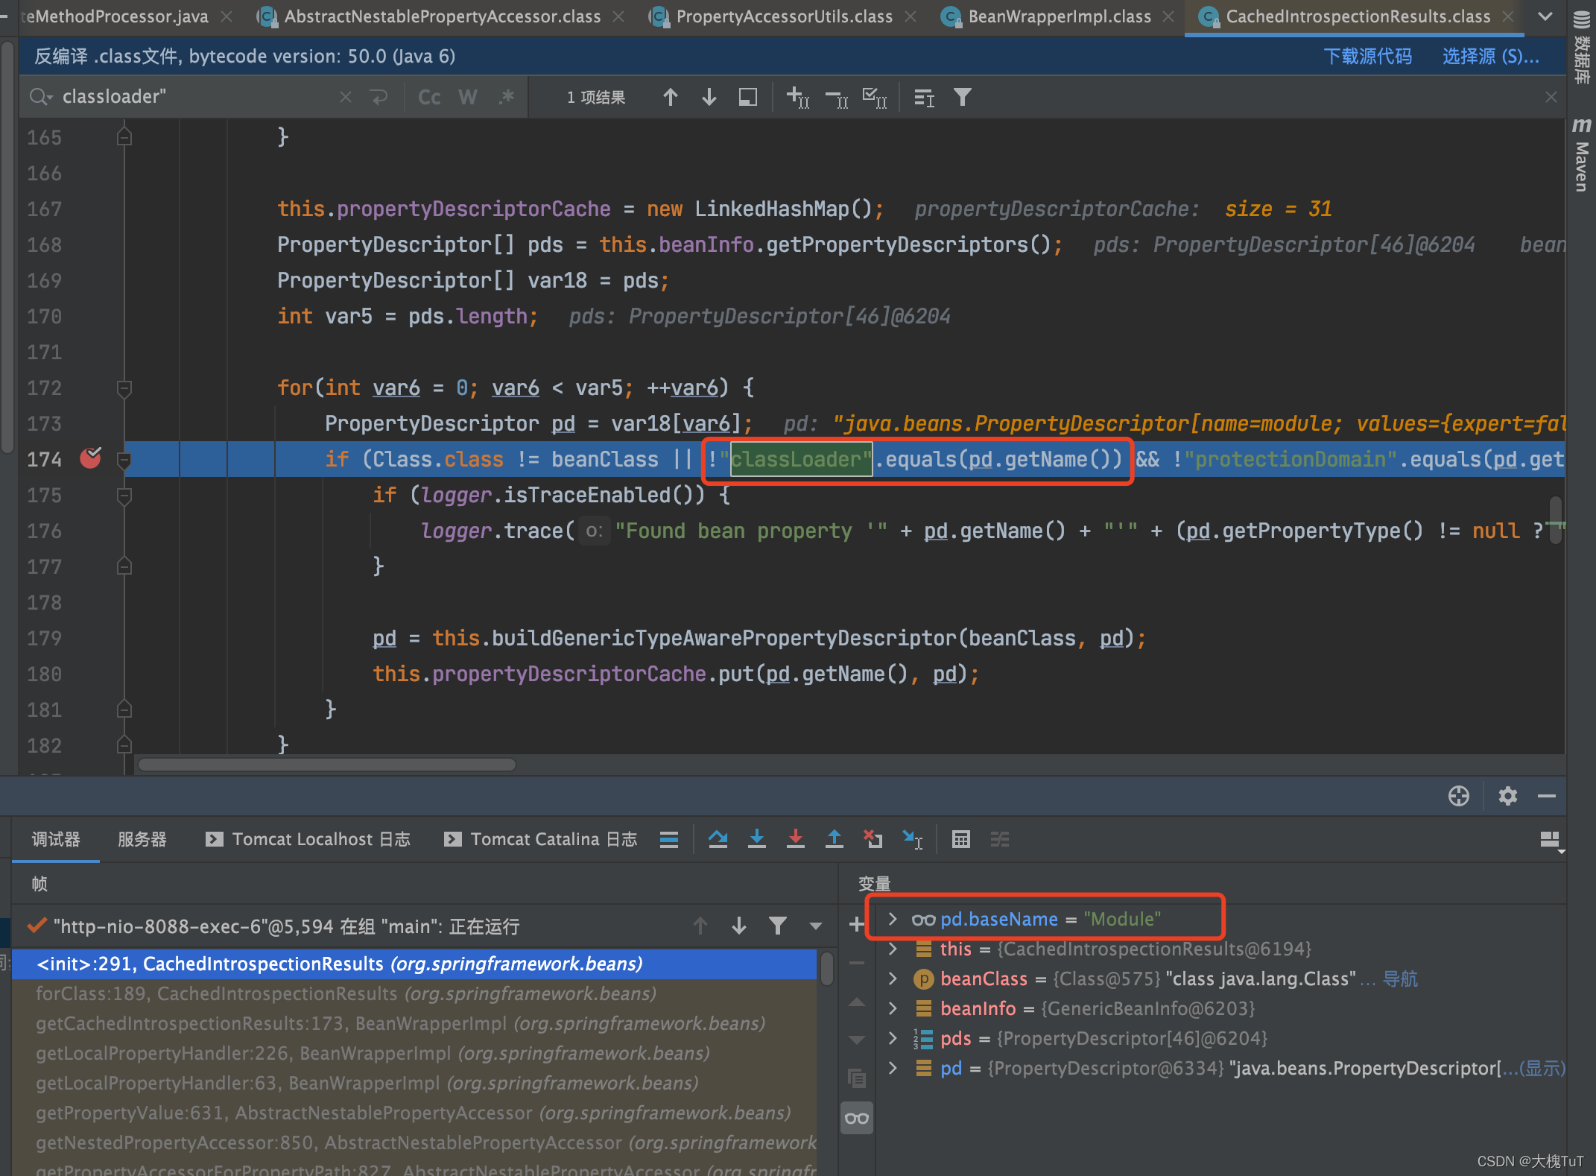Viewport: 1596px width, 1176px height.
Task: Insert new line icon in search field
Action: click(379, 97)
